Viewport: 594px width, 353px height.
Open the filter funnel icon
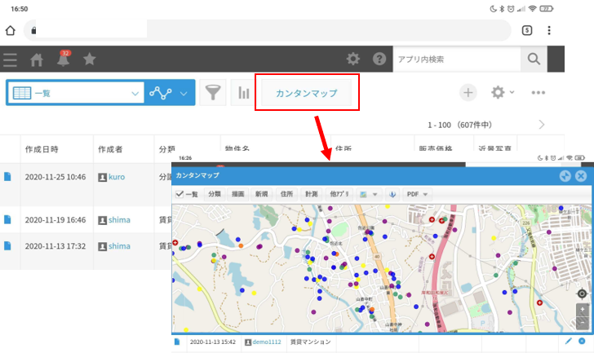(x=213, y=92)
